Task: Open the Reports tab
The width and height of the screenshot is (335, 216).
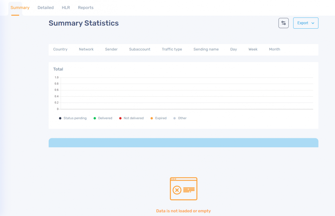Action: click(x=86, y=8)
